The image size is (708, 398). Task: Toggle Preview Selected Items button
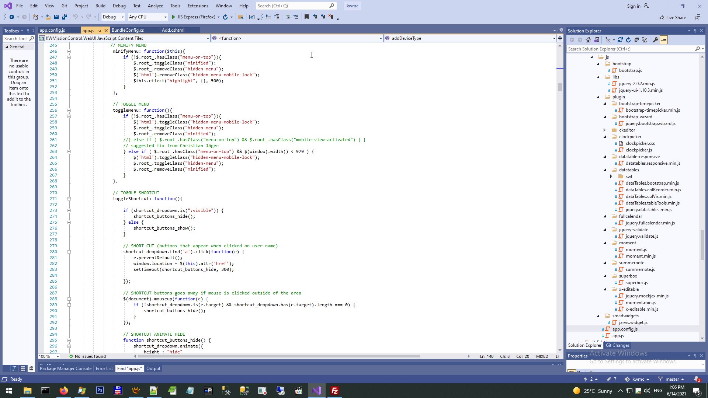click(664, 40)
